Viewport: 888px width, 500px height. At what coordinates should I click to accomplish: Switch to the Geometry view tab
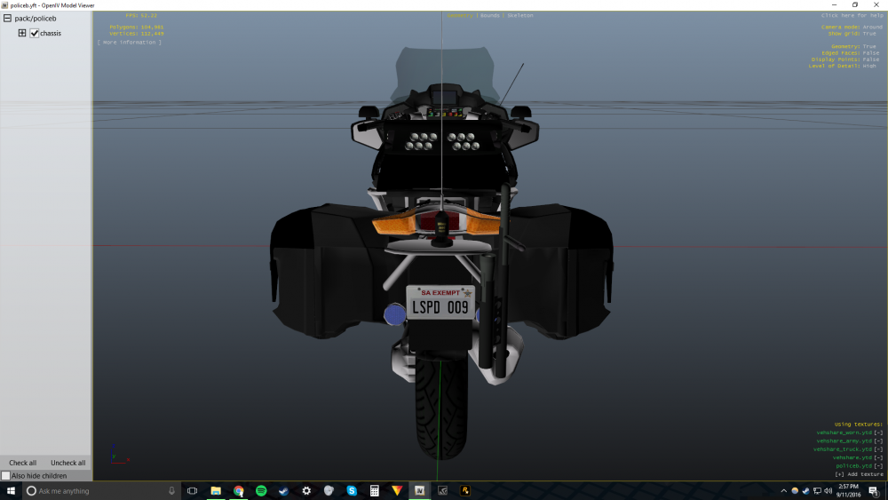[460, 15]
